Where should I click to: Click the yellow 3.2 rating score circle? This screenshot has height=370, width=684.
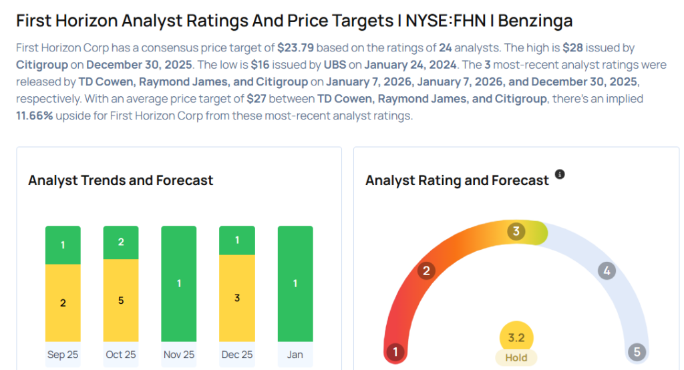(x=516, y=337)
